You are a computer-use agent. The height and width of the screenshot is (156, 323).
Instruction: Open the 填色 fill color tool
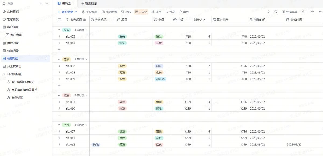coord(184,12)
